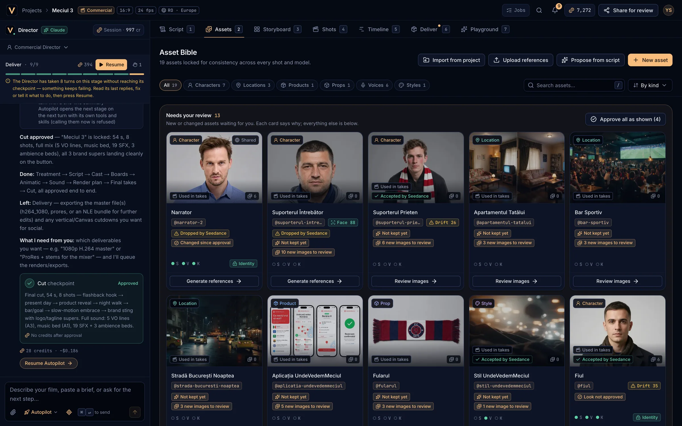
Task: Click image count icon on Narrator card
Action: pos(252,196)
